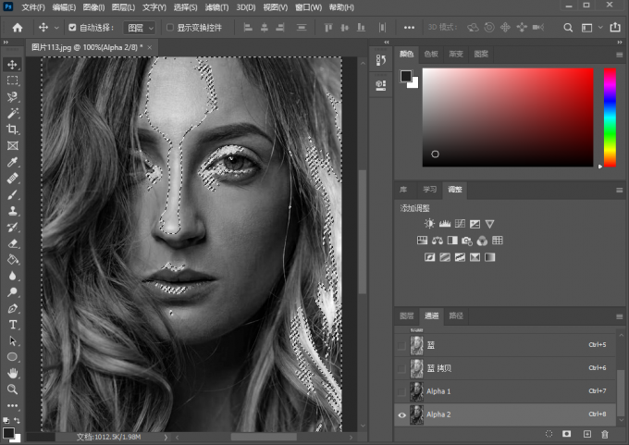This screenshot has height=445, width=629.
Task: Load channel as selection dotted circle icon
Action: (x=549, y=433)
